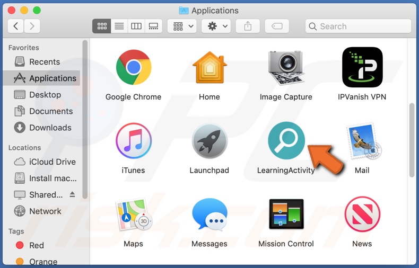This screenshot has height=268, width=419.
Task: Select the Launchpad rocket icon
Action: pos(210,141)
